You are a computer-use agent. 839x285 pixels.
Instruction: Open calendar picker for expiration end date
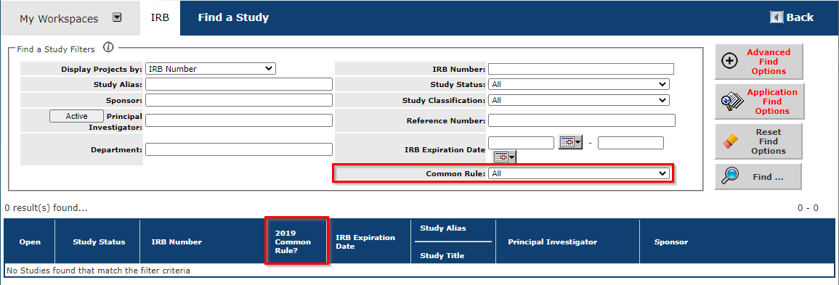coord(505,157)
